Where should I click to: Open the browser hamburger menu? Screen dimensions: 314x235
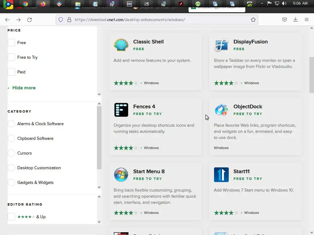(x=307, y=20)
